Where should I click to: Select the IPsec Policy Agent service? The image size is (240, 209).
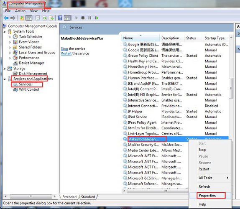tap(176, 122)
